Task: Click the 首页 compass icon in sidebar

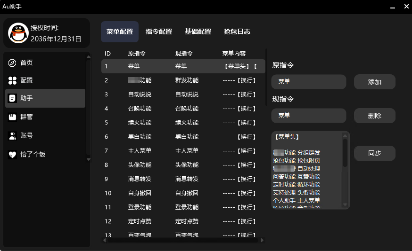Action: click(x=12, y=63)
